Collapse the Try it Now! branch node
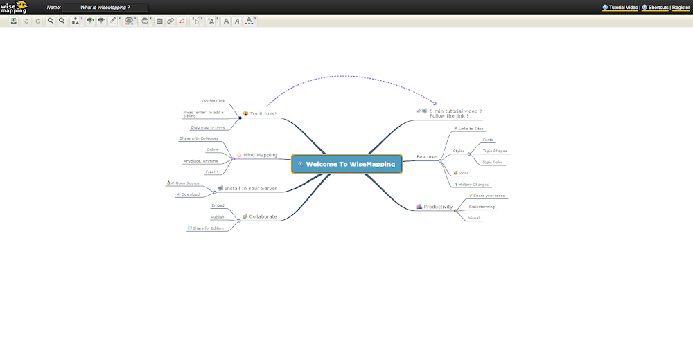 240,118
